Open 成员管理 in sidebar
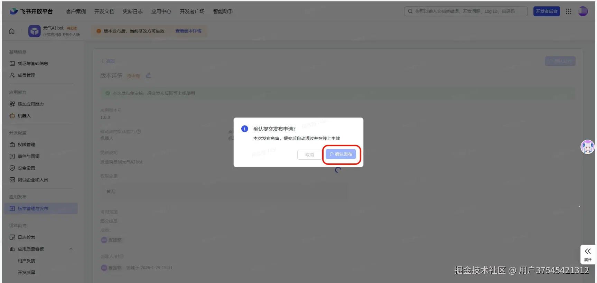The height and width of the screenshot is (283, 597). coord(27,75)
